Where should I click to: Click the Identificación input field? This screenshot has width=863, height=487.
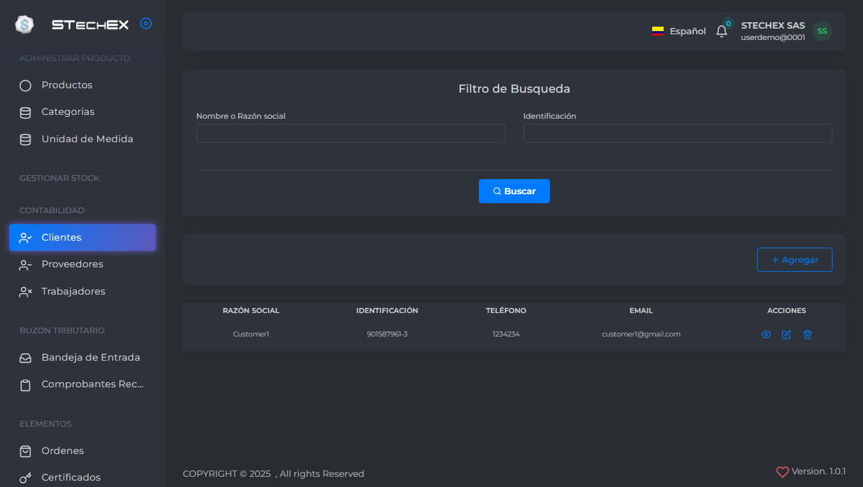coord(677,133)
